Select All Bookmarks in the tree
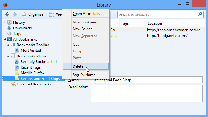This screenshot has width=208, height=117. 25,39
